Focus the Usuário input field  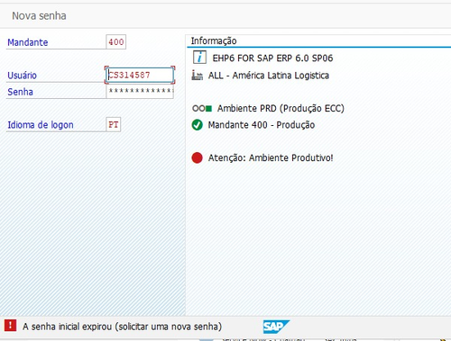[140, 75]
